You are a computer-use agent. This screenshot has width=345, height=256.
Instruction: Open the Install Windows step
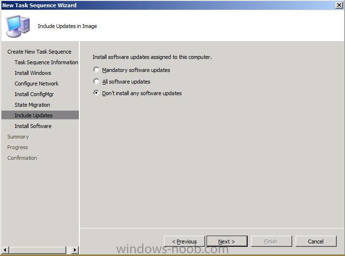(33, 73)
